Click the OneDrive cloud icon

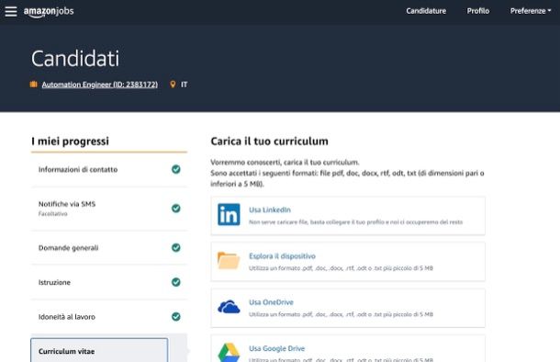(229, 307)
